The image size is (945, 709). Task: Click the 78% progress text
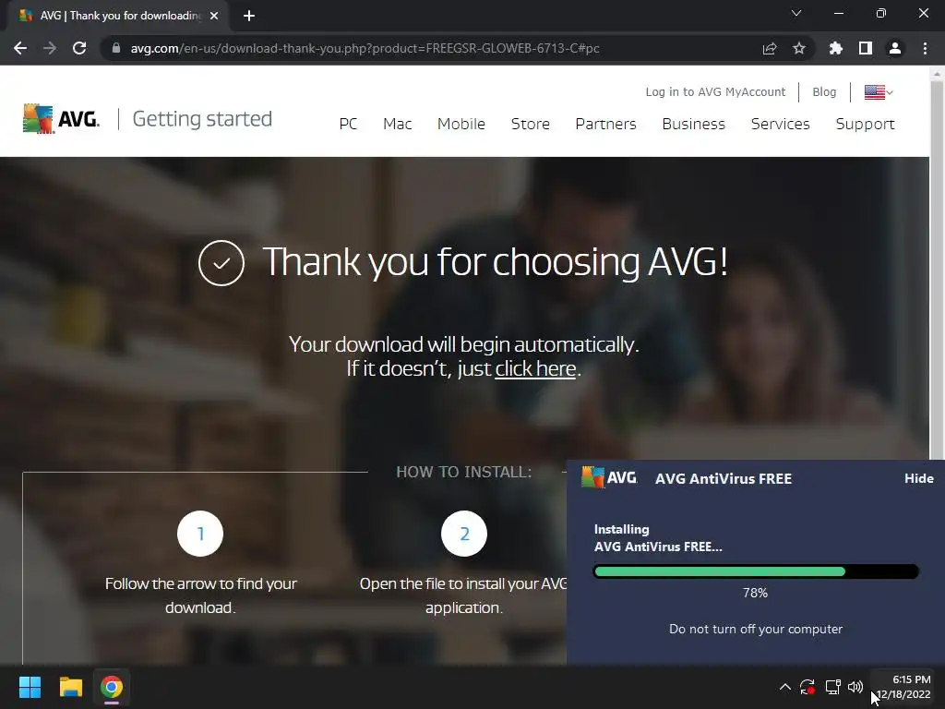coord(755,593)
